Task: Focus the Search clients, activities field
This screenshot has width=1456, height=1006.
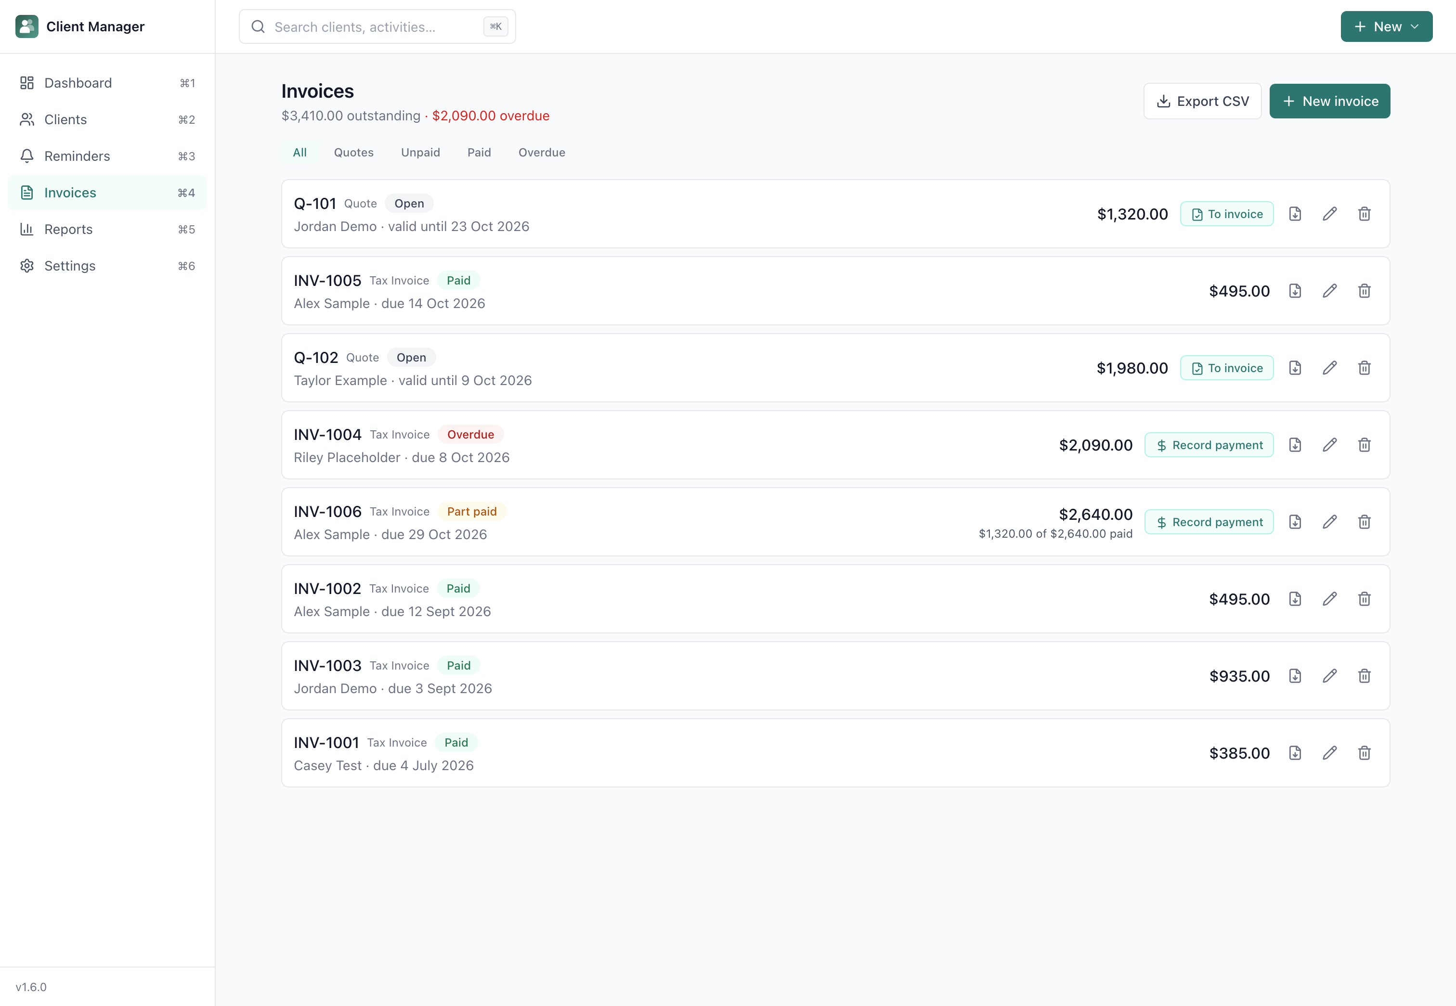Action: coord(377,26)
